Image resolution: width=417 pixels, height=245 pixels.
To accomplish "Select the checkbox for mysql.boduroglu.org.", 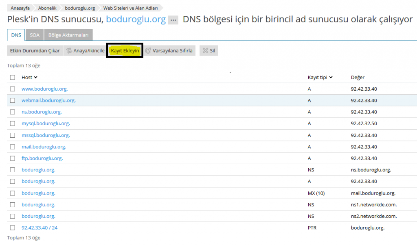I will (x=13, y=124).
